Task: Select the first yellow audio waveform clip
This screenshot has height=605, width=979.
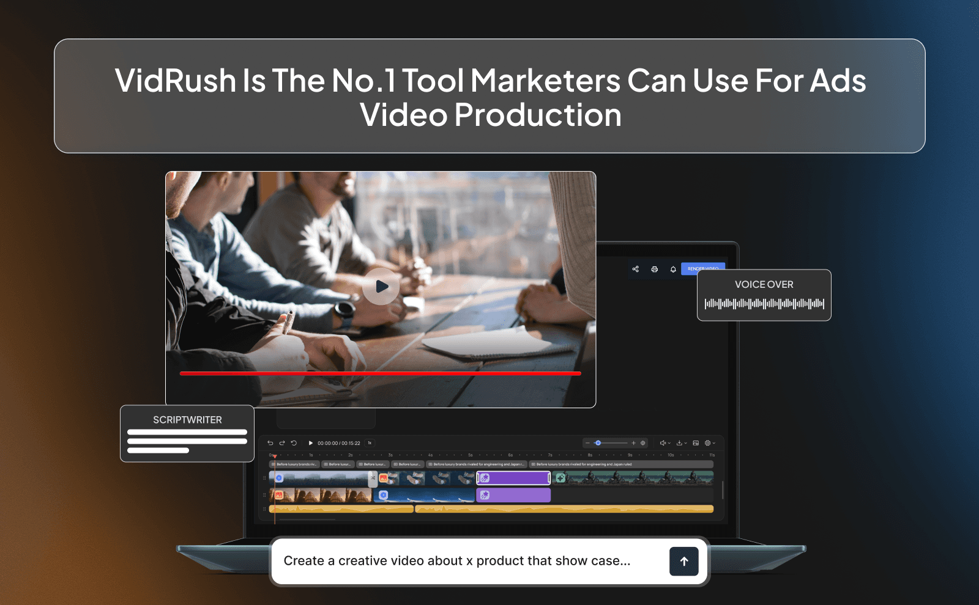Action: point(341,509)
